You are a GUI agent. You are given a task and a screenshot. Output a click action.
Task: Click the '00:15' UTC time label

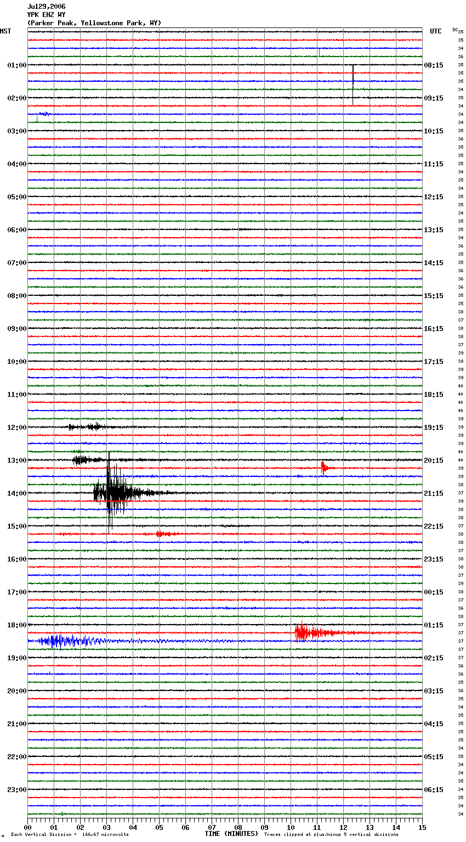[434, 592]
